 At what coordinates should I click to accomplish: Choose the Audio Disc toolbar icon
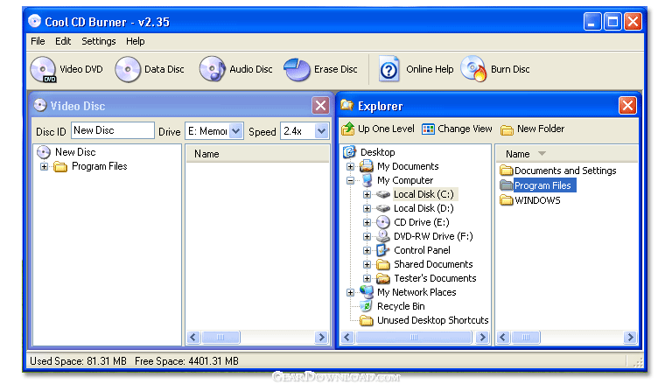point(212,69)
